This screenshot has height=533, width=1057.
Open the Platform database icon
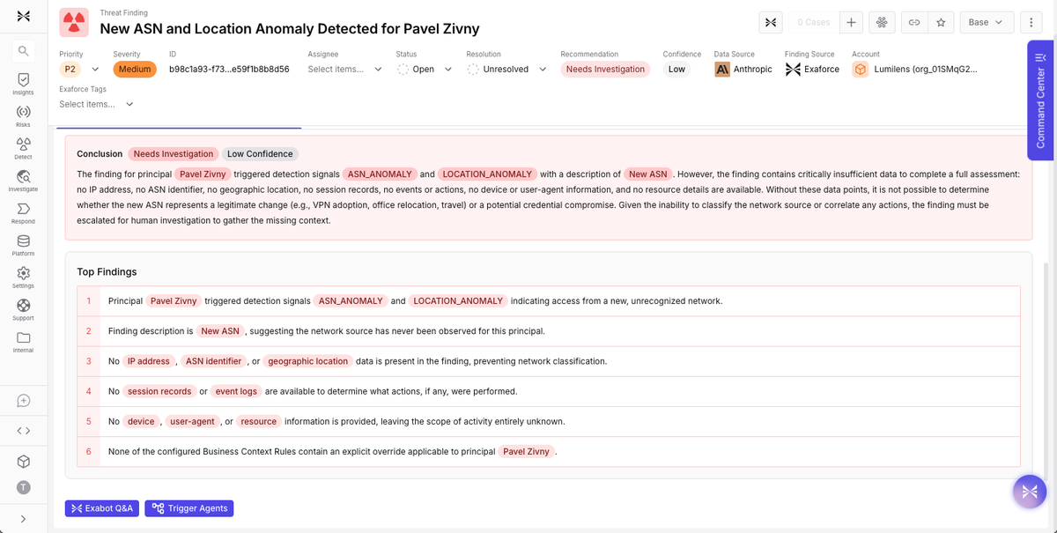click(23, 245)
